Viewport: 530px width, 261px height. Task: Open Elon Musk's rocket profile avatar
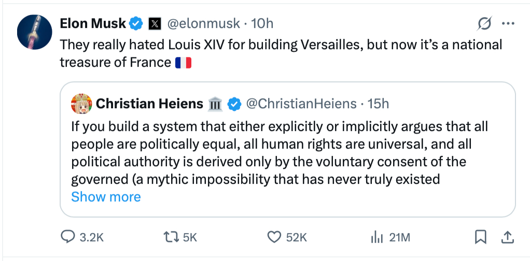pyautogui.click(x=35, y=32)
